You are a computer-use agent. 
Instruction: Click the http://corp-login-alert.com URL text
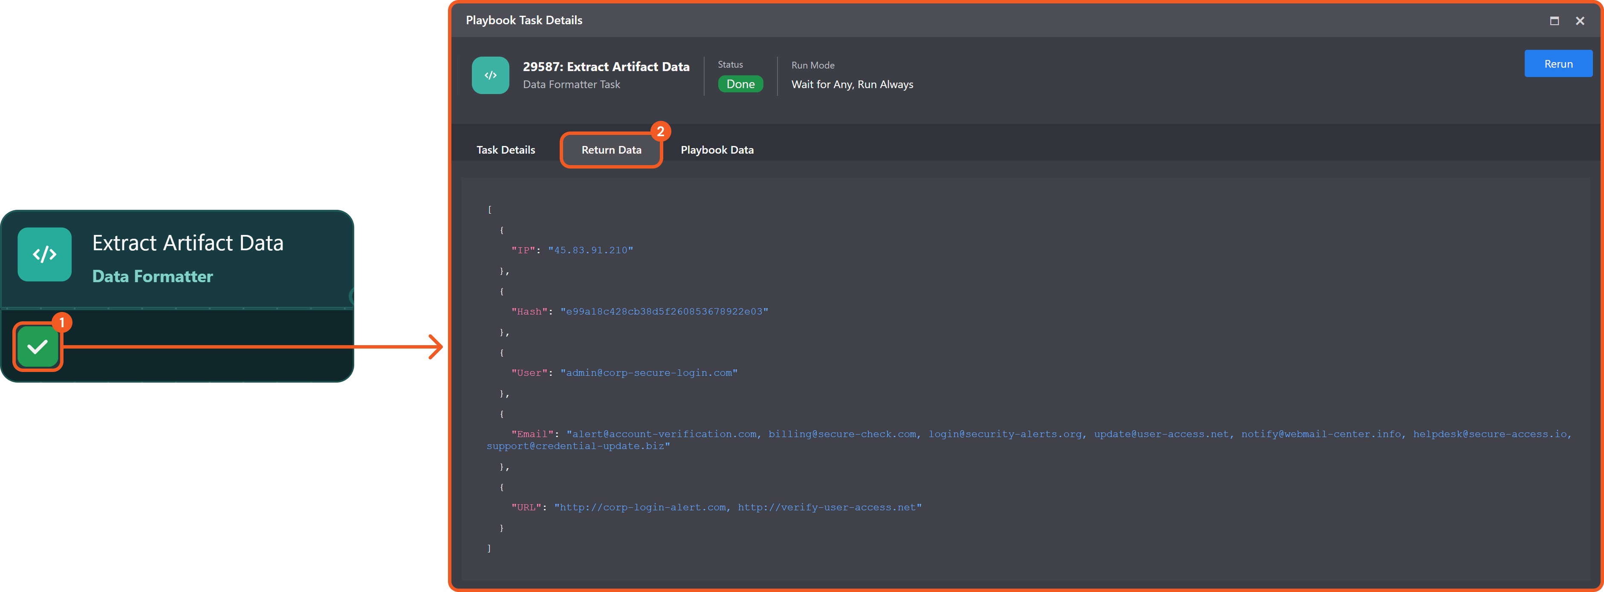[x=643, y=507]
